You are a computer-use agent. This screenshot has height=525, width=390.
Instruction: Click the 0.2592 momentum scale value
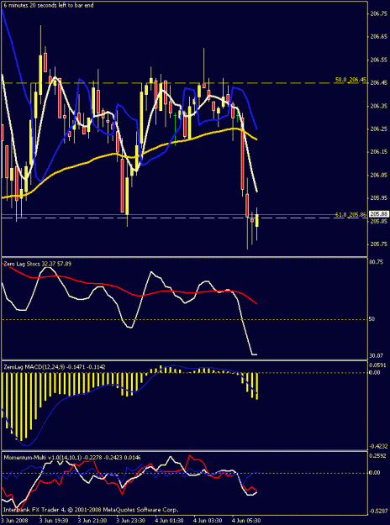tap(377, 456)
